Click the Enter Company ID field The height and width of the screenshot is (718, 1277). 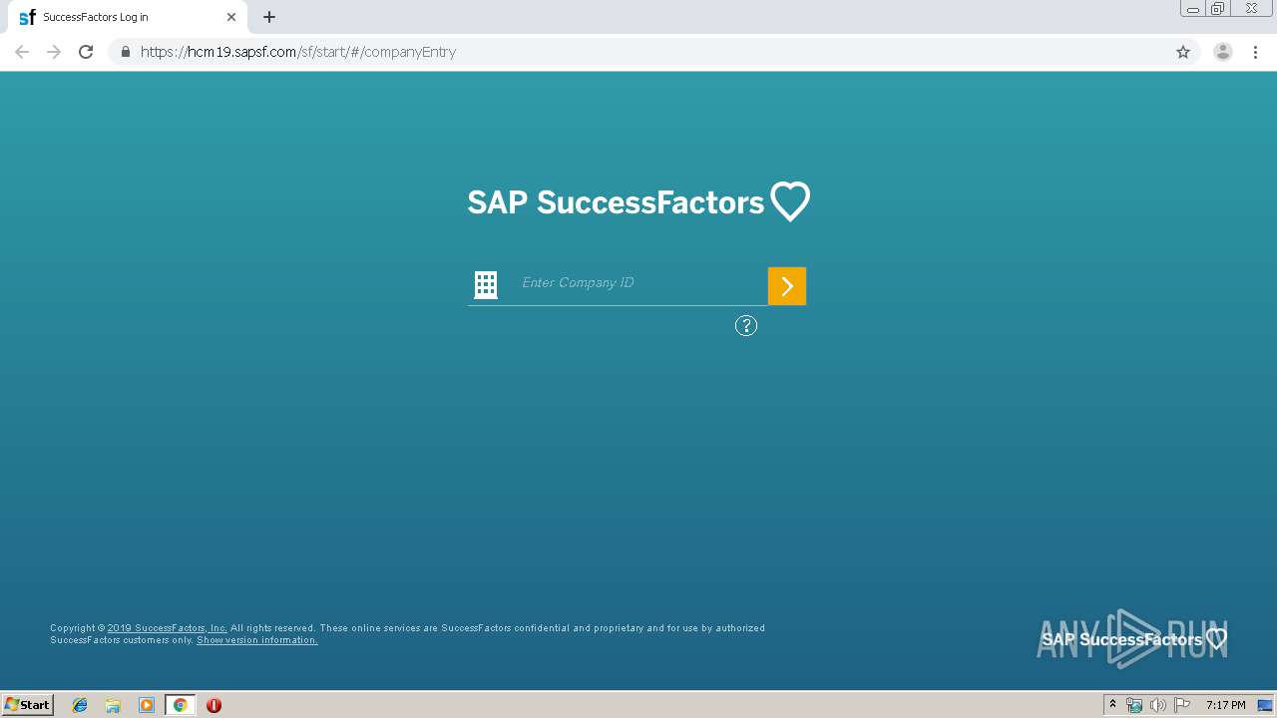(638, 283)
